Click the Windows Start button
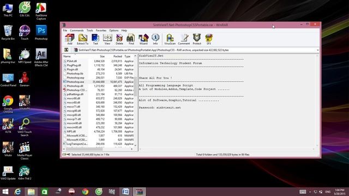 [x=5, y=192]
